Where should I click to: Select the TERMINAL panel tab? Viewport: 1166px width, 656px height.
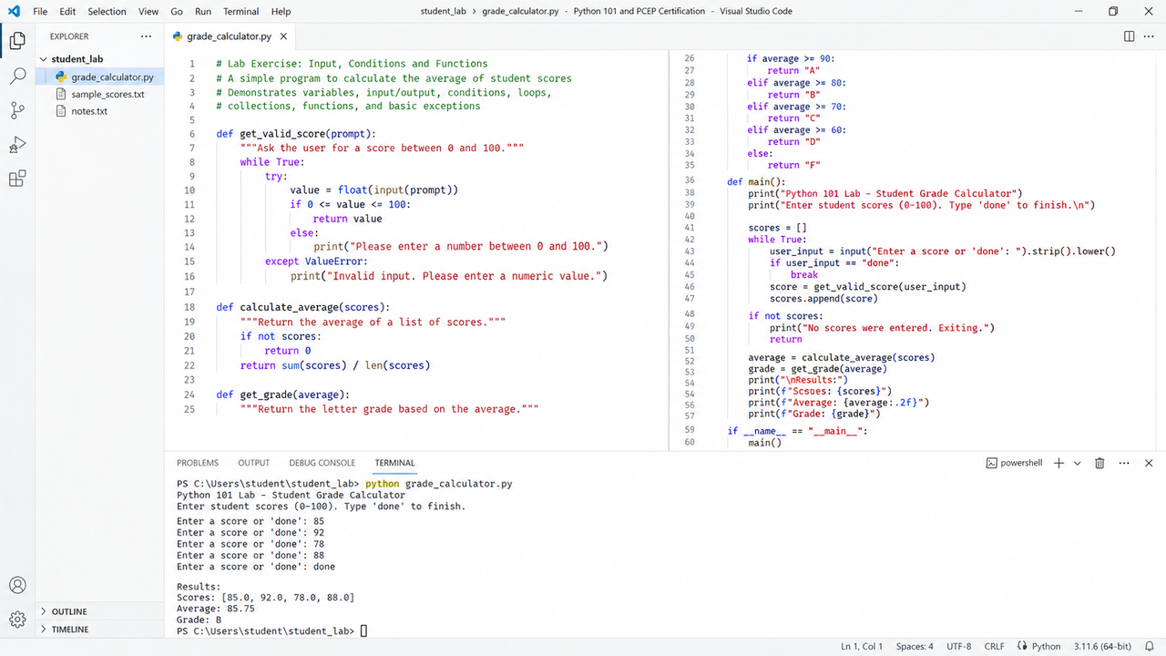click(394, 463)
